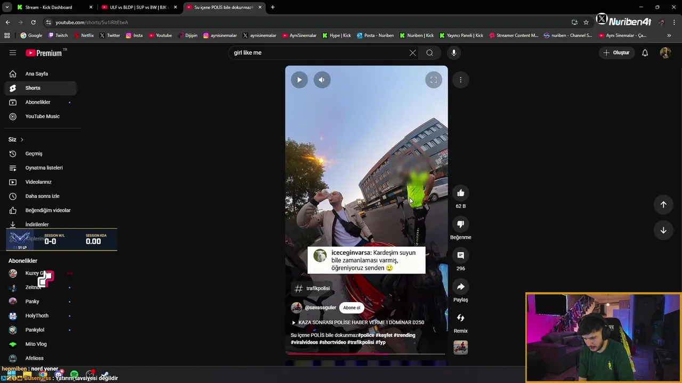Mute the Short's volume
Viewport: 682px width, 383px height.
pyautogui.click(x=321, y=80)
